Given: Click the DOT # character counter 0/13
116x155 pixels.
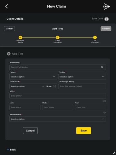Looking at the screenshot, I should coord(104,101).
